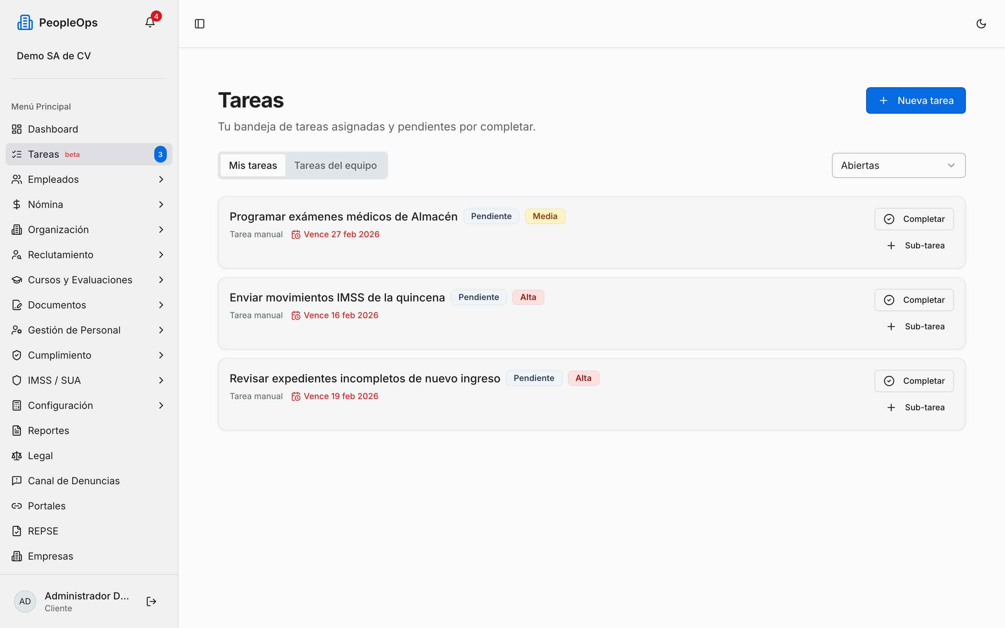Screen dimensions: 1005x628
Task: Open Reportes in the sidebar
Action: coord(89,431)
